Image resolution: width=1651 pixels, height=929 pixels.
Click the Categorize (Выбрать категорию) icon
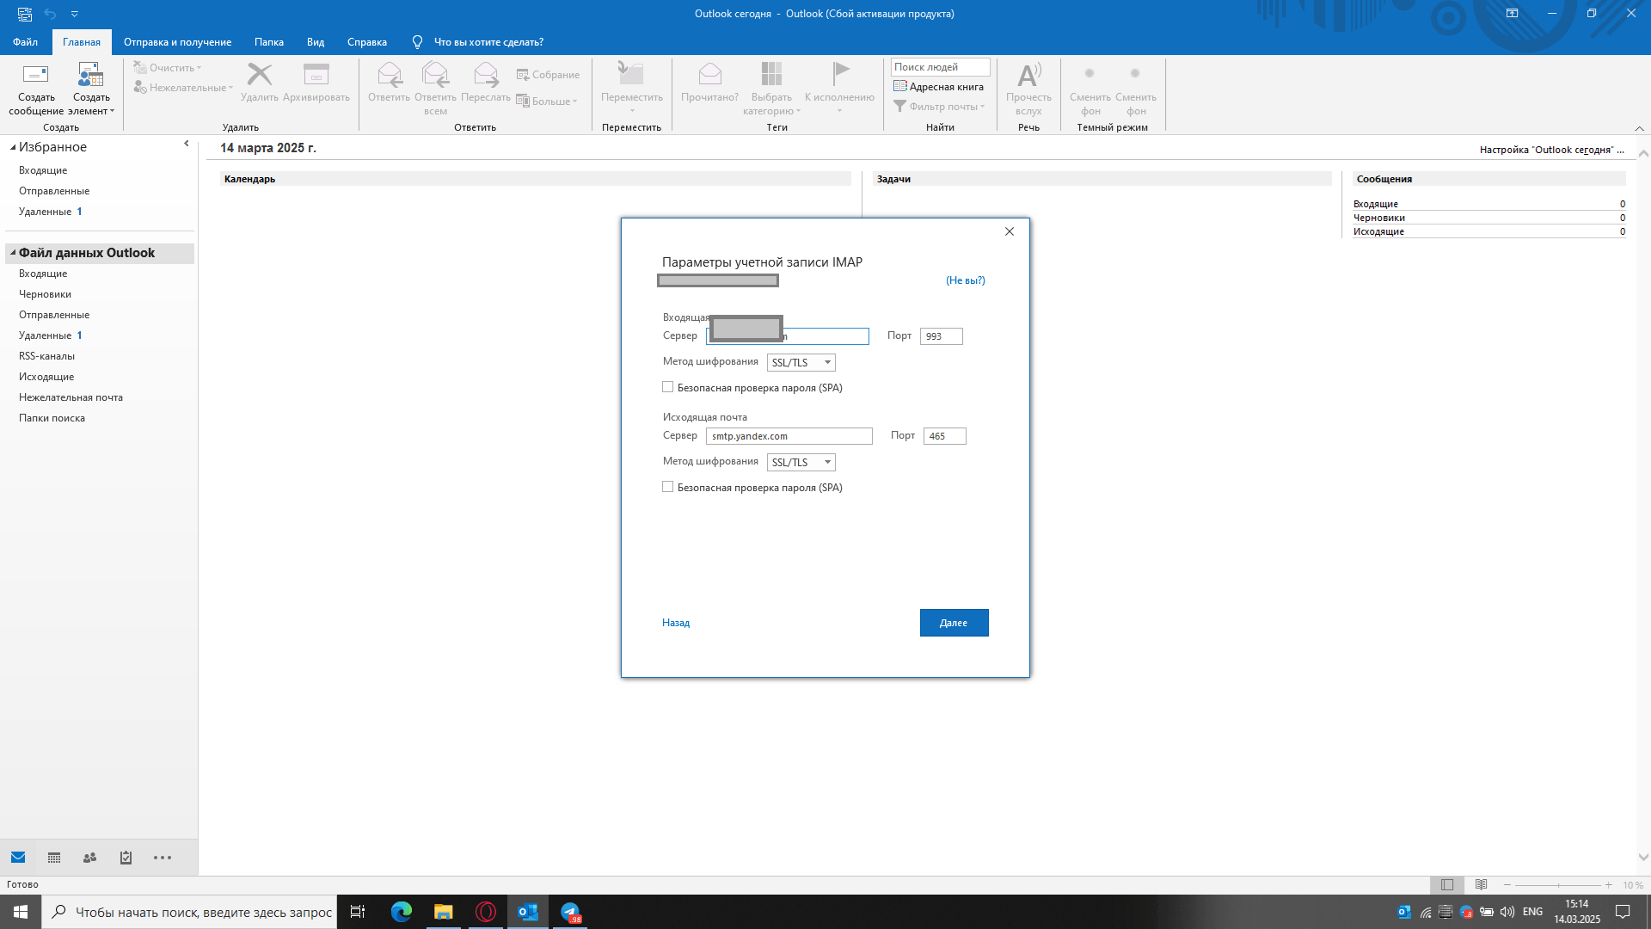771,75
